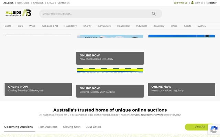Click the user icon beside Sign In
Image resolution: width=220 pixels, height=137 pixels.
point(192,2)
